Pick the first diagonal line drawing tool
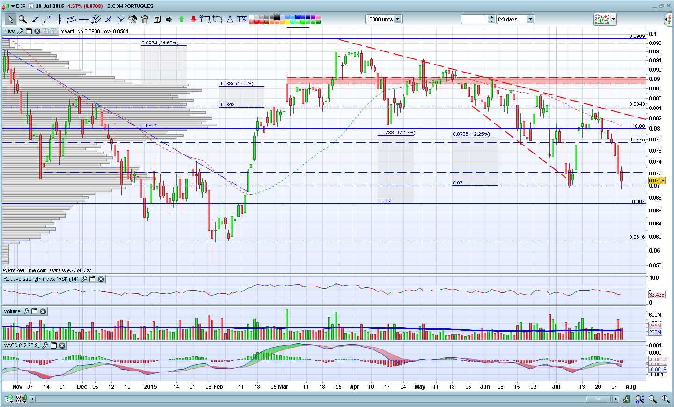674x407 pixels. 35,19
